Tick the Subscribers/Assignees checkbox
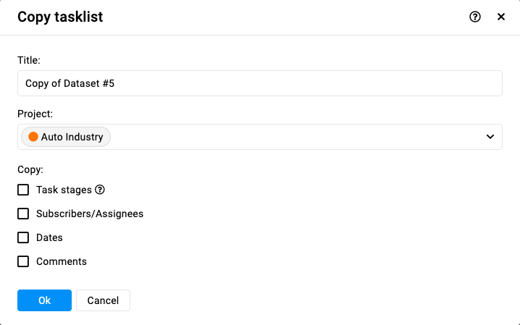Image resolution: width=520 pixels, height=325 pixels. [23, 214]
